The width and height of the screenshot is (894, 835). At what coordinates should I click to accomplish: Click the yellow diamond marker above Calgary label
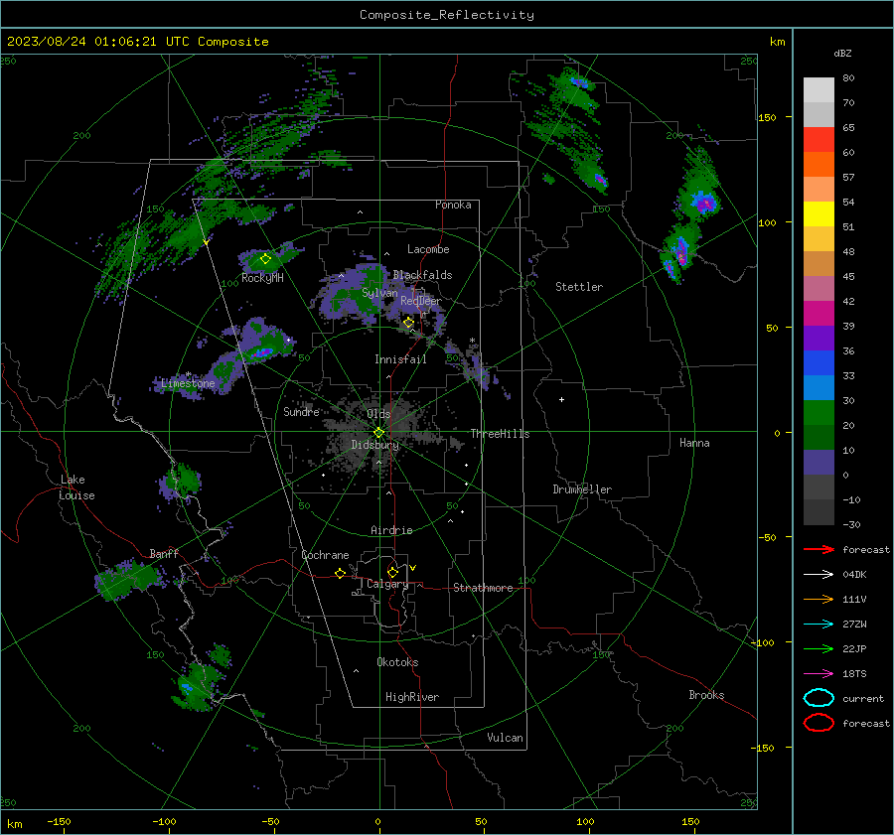(392, 572)
